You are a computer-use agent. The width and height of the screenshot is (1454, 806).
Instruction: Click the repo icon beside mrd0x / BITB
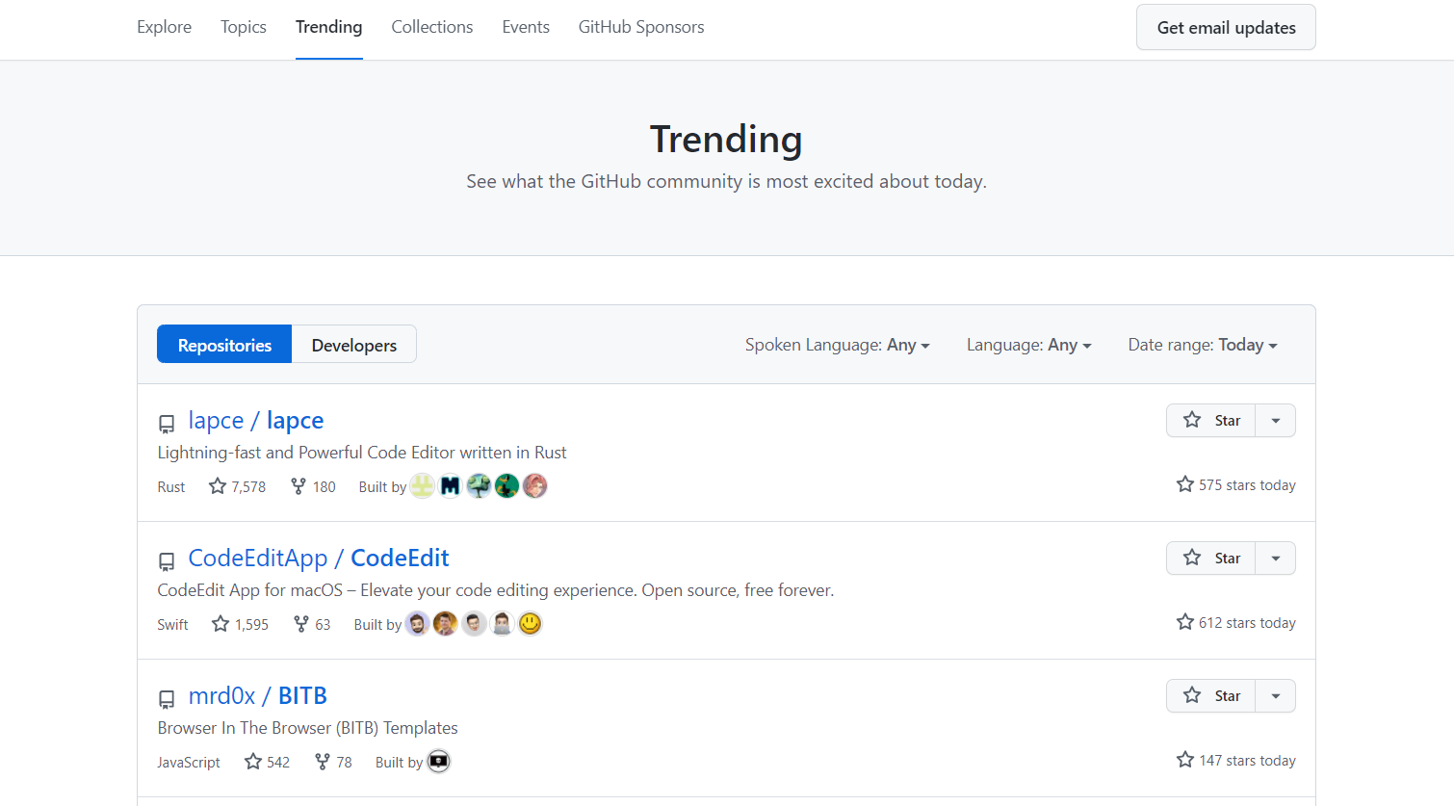[167, 698]
